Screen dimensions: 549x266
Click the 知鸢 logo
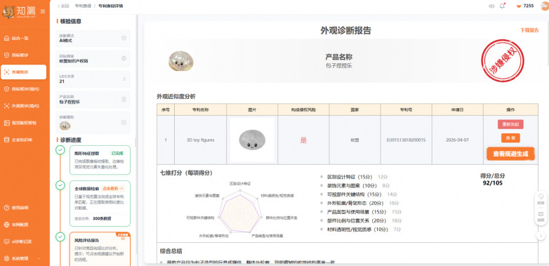click(x=19, y=11)
